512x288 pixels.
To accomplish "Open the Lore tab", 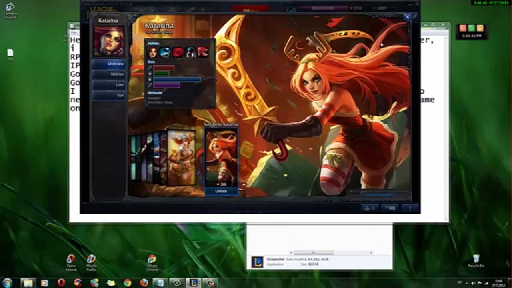I will [109, 85].
